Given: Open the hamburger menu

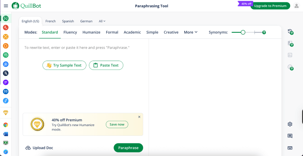Looking at the screenshot, I should pyautogui.click(x=6, y=6).
